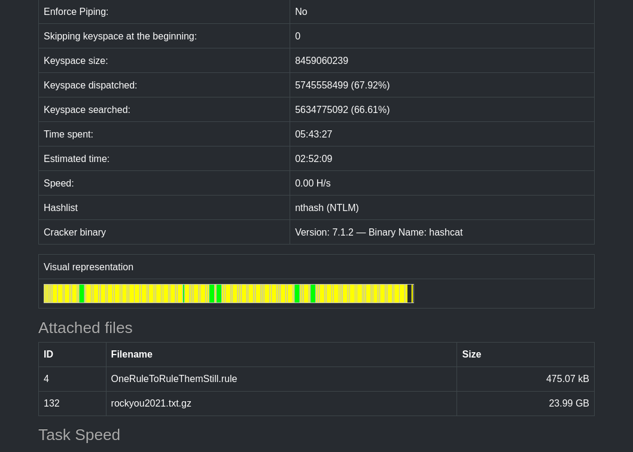Click the Keyspace searched row

pos(87,109)
